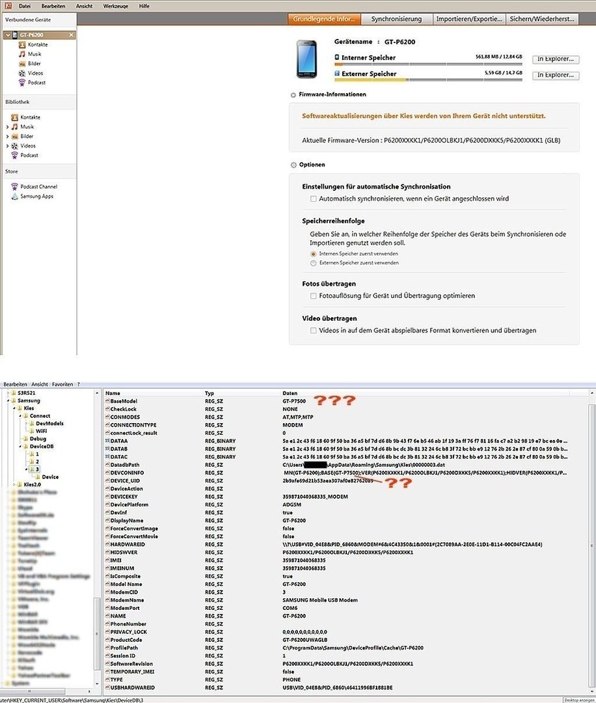The width and height of the screenshot is (596, 703).
Task: Open the Datei menu in Kies
Action: coord(25,6)
